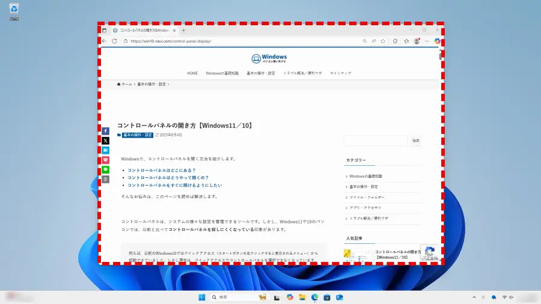Screen dimensions: 541x304
Task: Jump to コントロールパネルはどこにある？ section
Action: (162, 170)
